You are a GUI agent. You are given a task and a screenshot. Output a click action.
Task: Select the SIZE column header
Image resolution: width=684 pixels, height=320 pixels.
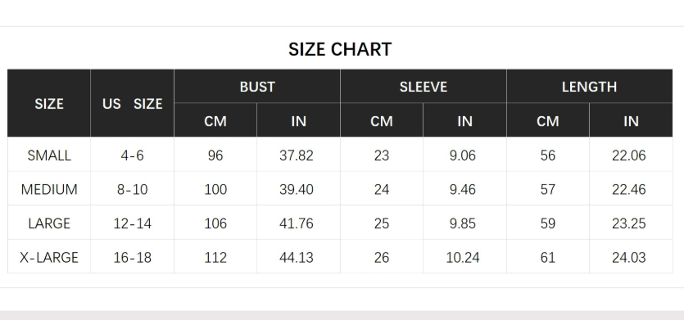coord(49,103)
